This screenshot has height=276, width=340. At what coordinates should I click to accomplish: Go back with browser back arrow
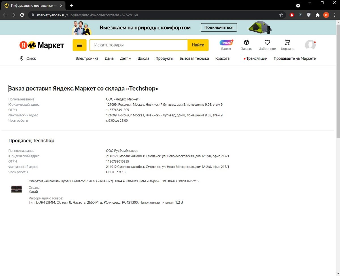pyautogui.click(x=5, y=15)
